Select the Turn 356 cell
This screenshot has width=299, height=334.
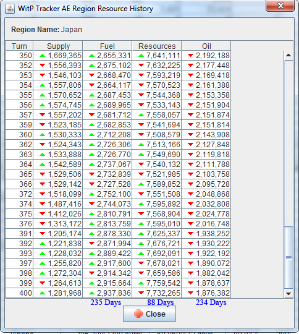(x=19, y=105)
